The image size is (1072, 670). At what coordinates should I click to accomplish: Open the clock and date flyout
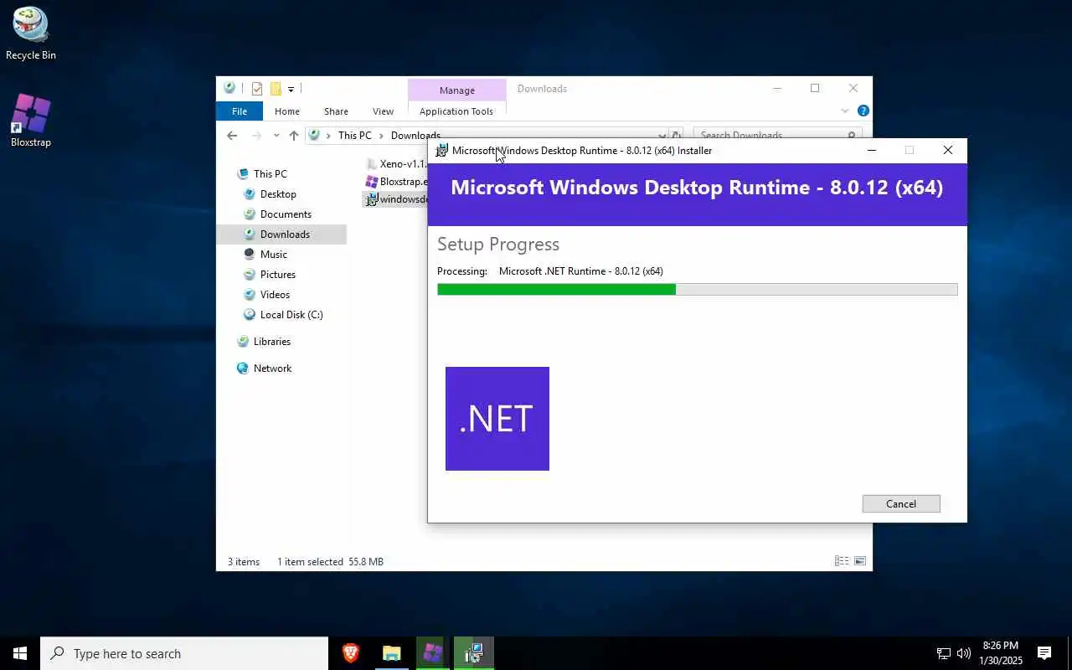point(1001,653)
